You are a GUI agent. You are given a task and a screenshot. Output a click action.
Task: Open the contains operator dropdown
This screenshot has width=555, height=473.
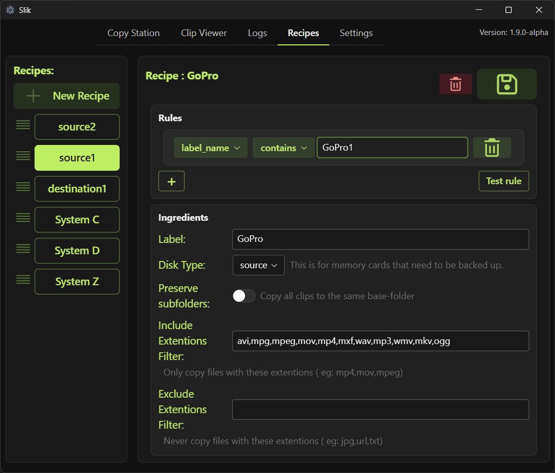click(x=283, y=148)
